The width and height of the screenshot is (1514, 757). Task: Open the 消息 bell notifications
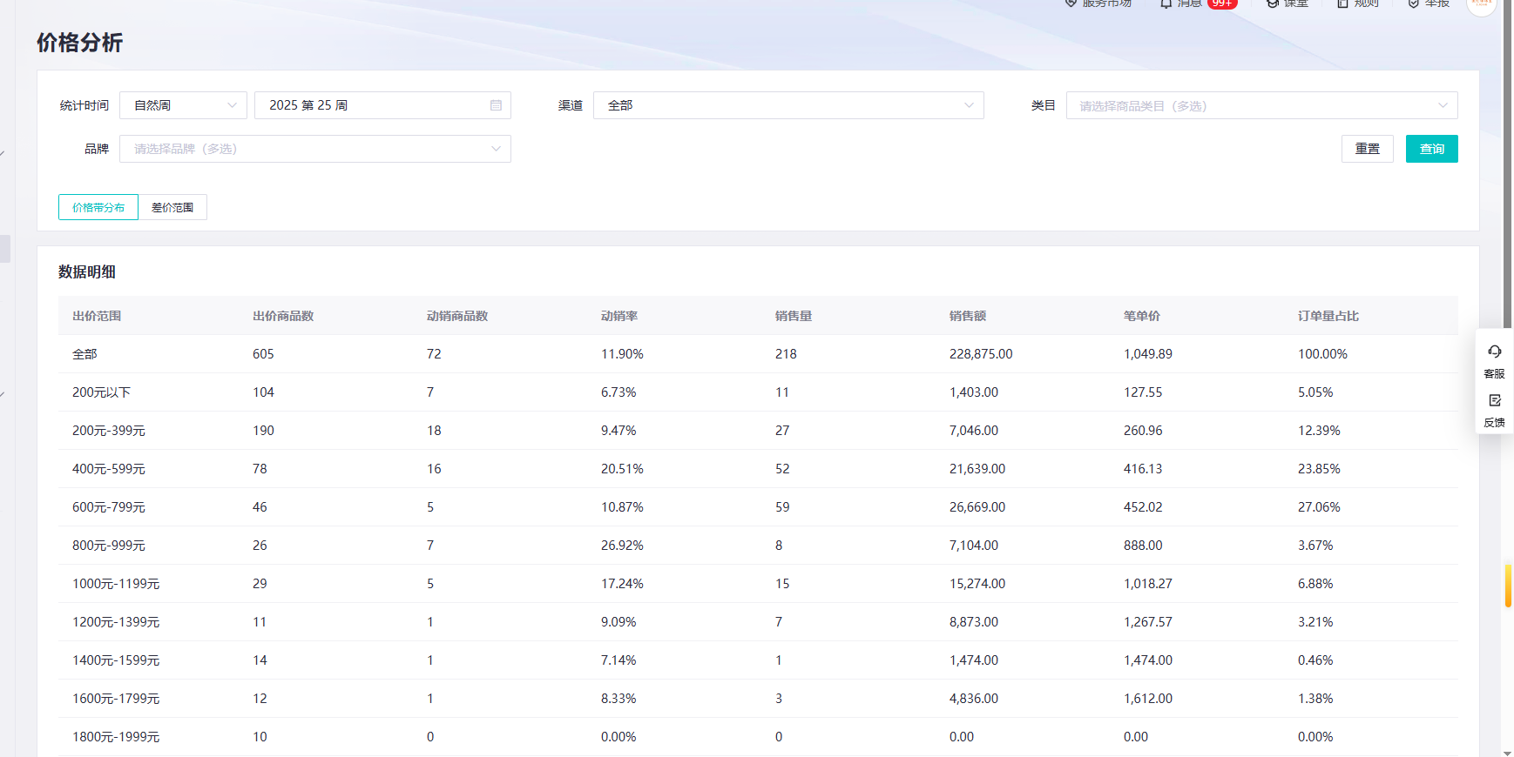1166,3
